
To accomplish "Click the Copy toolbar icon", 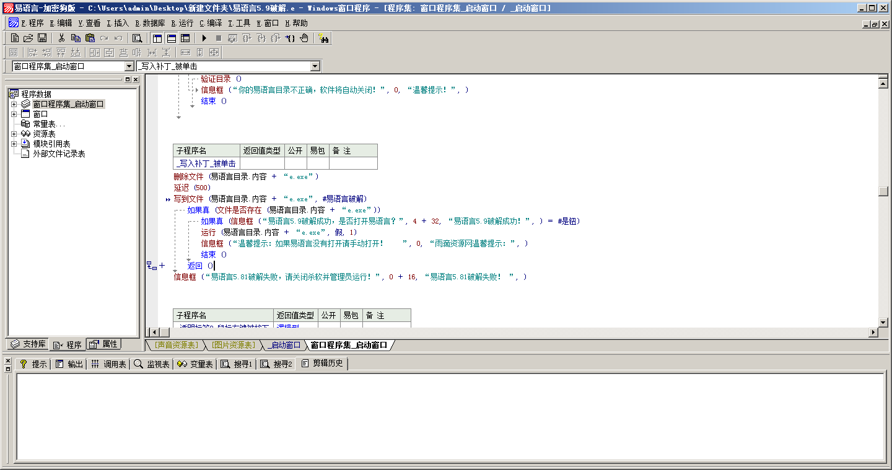I will tap(76, 38).
